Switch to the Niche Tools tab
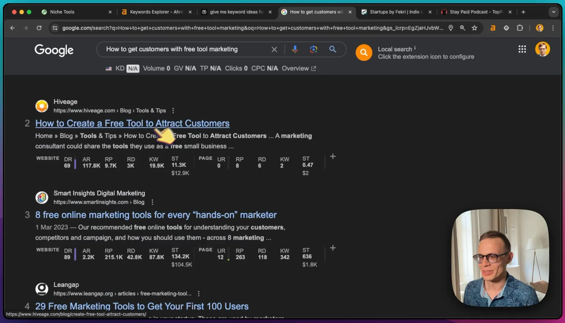The height and width of the screenshot is (323, 565). click(77, 12)
